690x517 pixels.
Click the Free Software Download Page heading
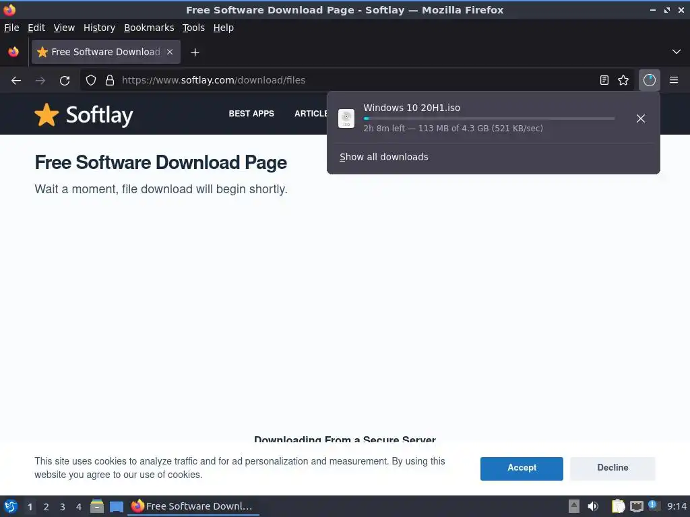click(160, 163)
